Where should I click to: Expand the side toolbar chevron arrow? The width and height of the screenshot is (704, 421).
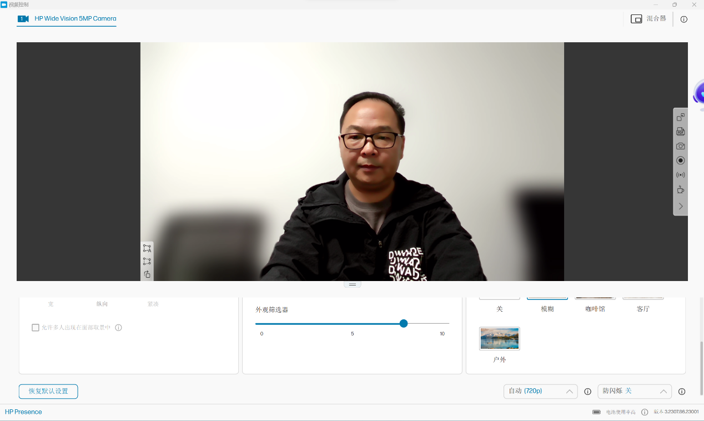pyautogui.click(x=680, y=206)
